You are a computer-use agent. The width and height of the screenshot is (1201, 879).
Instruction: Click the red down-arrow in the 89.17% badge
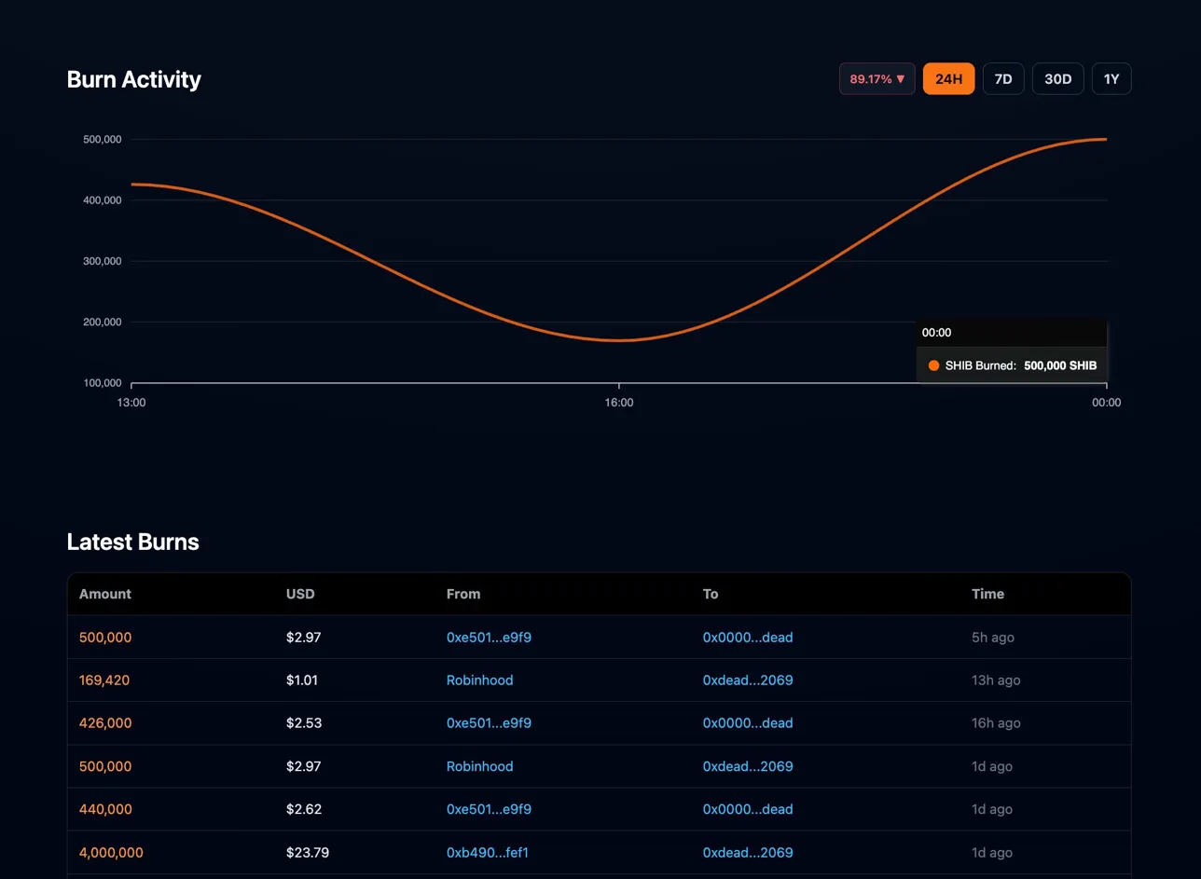pyautogui.click(x=900, y=79)
